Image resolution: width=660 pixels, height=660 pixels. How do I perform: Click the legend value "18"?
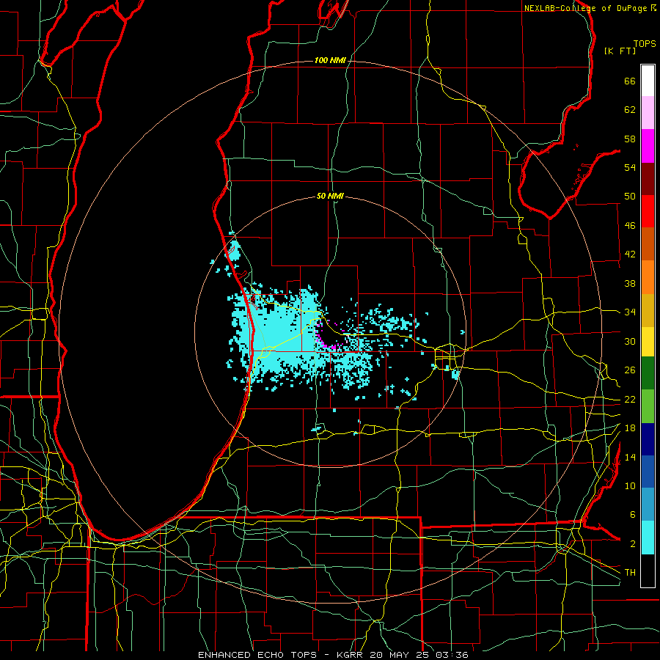(630, 428)
